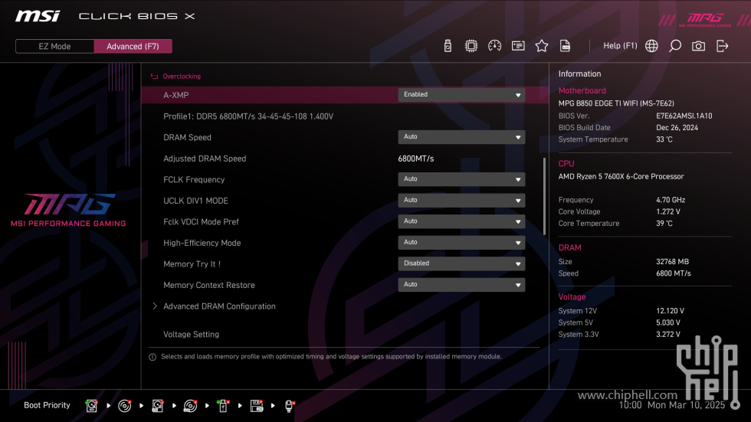The image size is (751, 422).
Task: Click the DRAM size 32768 MB value
Action: click(673, 262)
